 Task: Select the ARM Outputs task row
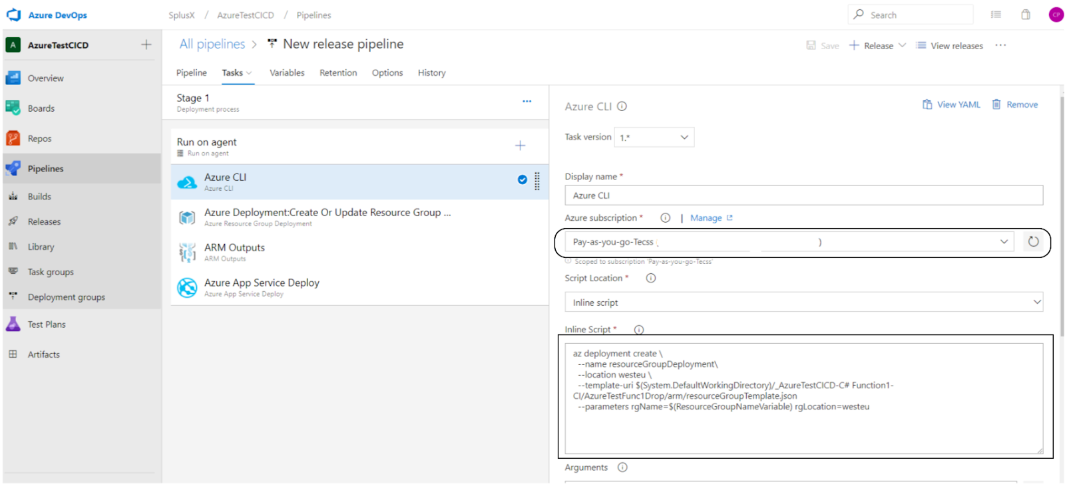coord(359,253)
